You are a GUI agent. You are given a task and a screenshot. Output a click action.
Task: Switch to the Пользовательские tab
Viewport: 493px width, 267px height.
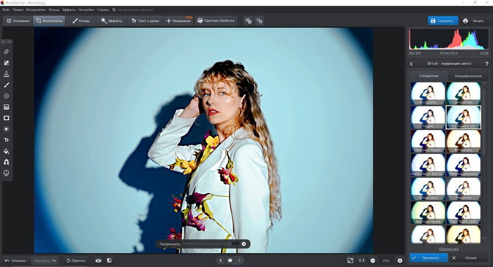(x=468, y=76)
